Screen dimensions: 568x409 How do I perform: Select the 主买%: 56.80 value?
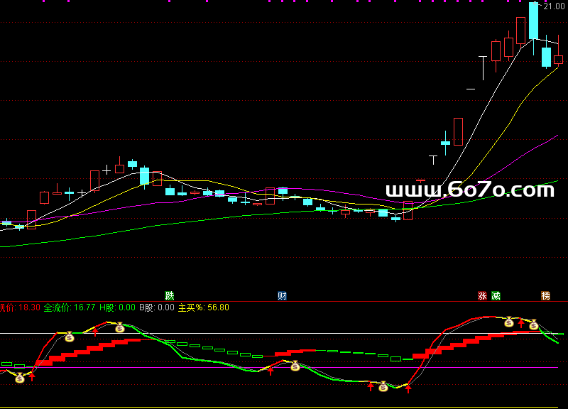pyautogui.click(x=204, y=307)
